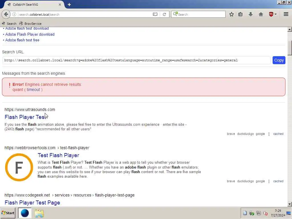Open cached version of Test Flash Player

(x=278, y=181)
